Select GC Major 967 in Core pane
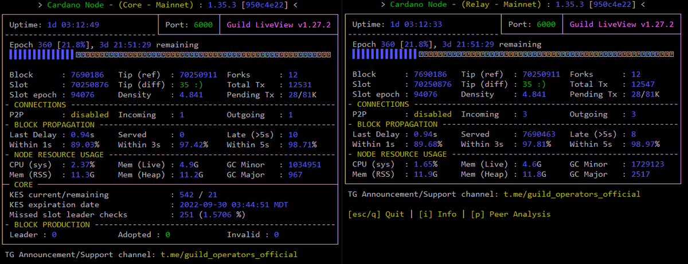This screenshot has width=688, height=264. click(295, 174)
